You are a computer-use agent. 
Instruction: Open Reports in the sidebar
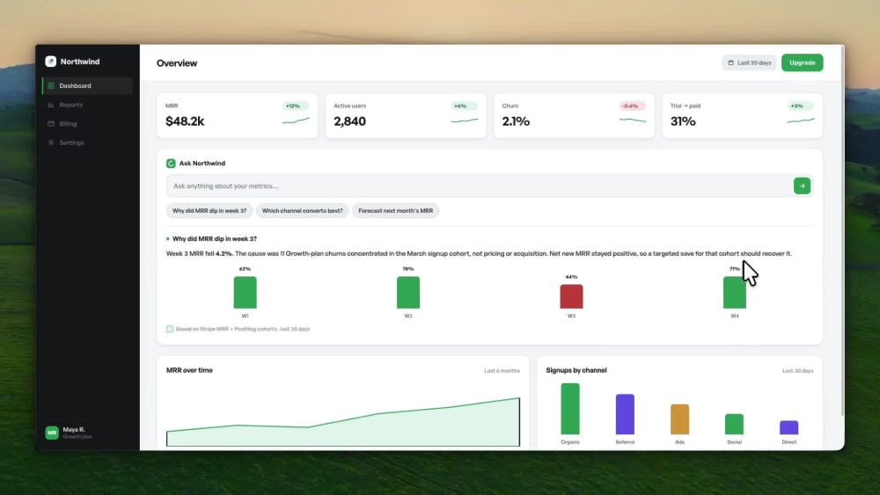(87, 105)
